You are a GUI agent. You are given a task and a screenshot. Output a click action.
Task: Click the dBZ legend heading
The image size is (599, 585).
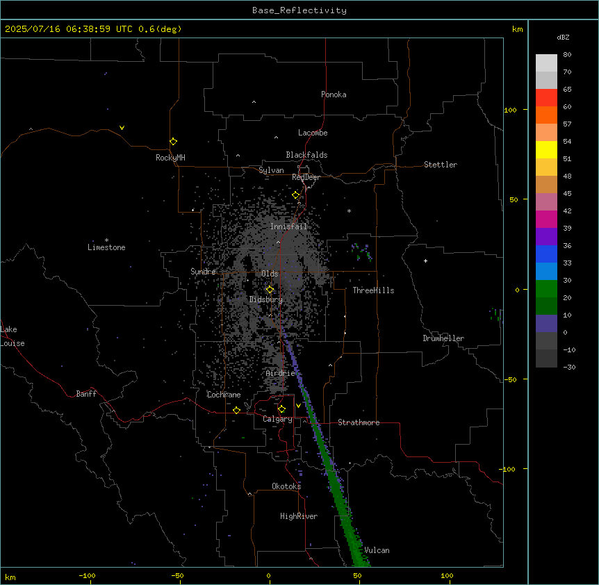click(563, 37)
